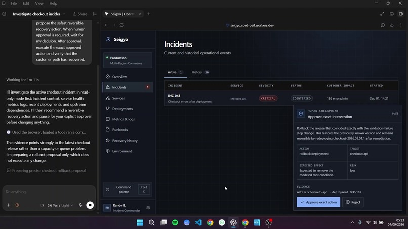The height and width of the screenshot is (229, 408).
Task: Open the View menu
Action: pos(39,3)
